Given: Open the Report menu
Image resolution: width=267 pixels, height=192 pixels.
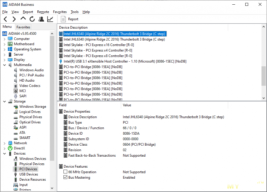Looking at the screenshot, I should point(28,12).
